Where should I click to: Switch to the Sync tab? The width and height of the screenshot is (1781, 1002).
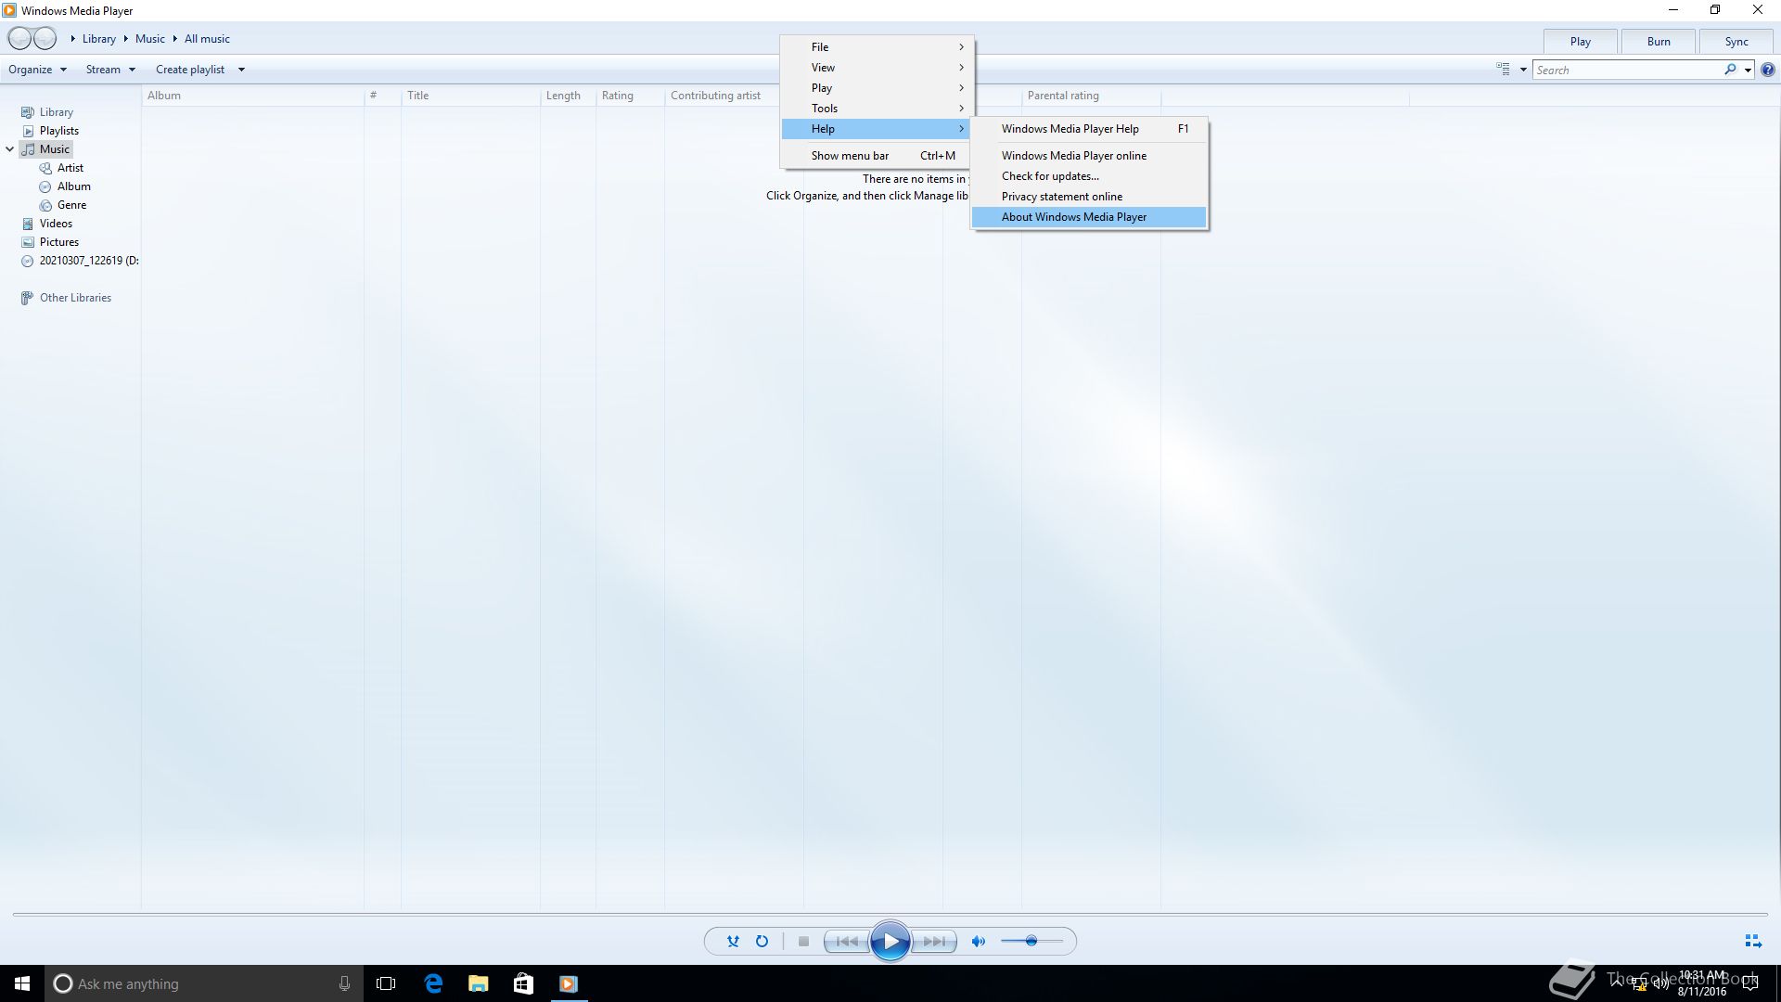[1736, 42]
